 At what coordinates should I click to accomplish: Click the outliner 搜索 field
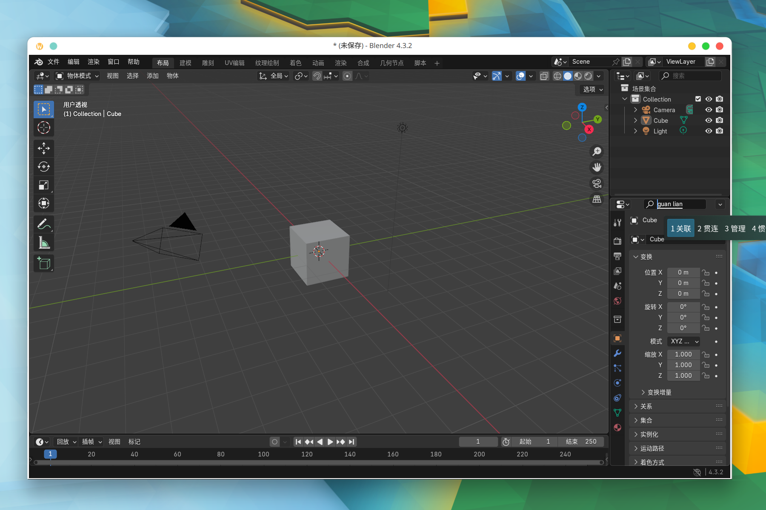690,76
